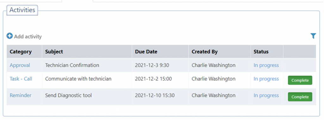
Task: Open the filter funnel icon
Action: pos(313,36)
